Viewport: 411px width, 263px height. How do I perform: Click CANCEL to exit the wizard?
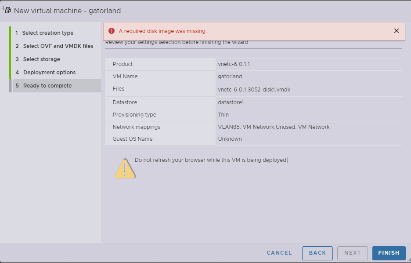(279, 253)
